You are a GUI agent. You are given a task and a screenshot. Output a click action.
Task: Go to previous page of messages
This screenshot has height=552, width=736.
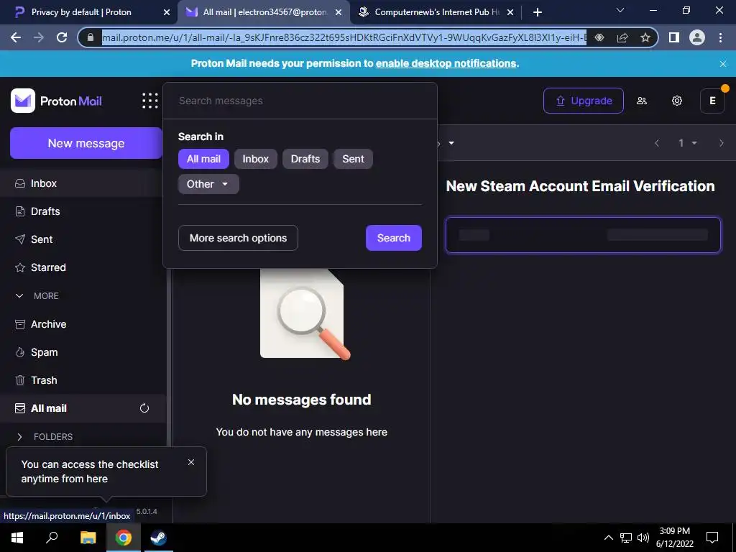click(x=657, y=143)
